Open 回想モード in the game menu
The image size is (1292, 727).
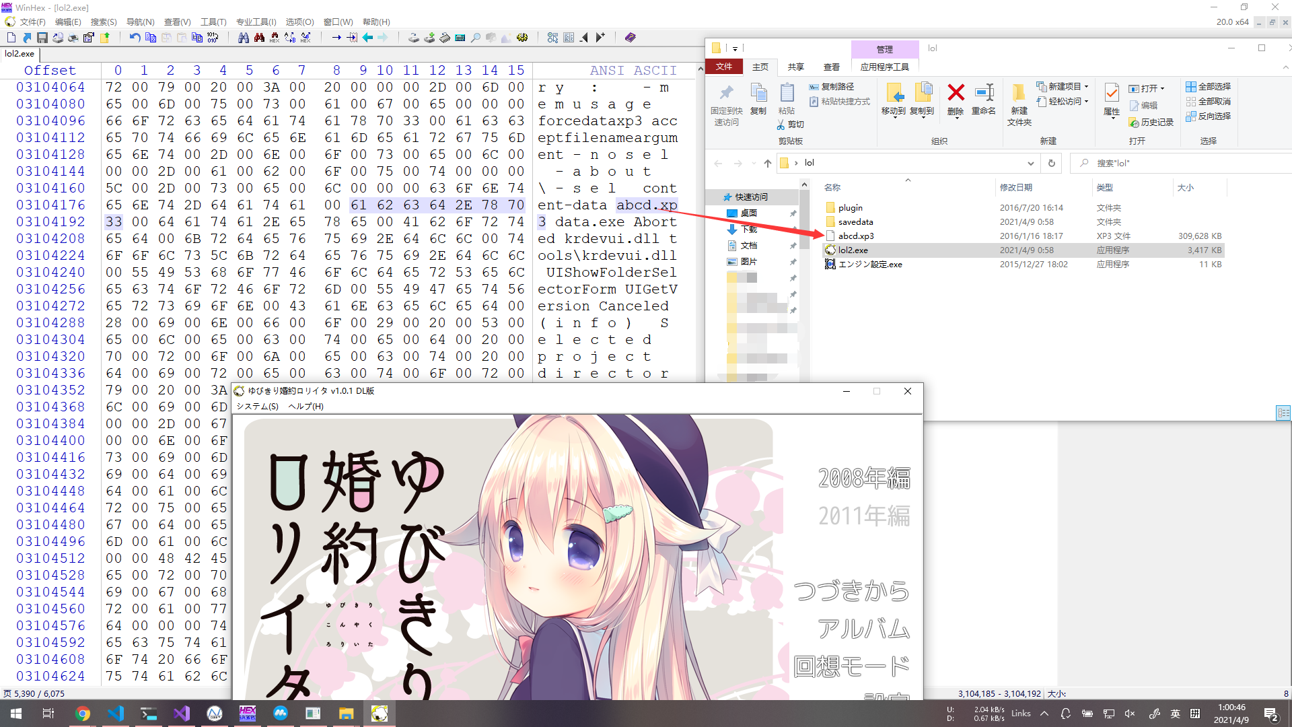(x=851, y=666)
